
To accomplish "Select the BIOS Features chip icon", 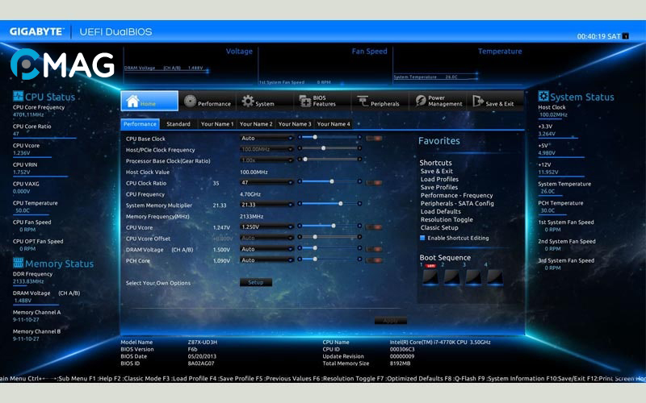I will 305,102.
